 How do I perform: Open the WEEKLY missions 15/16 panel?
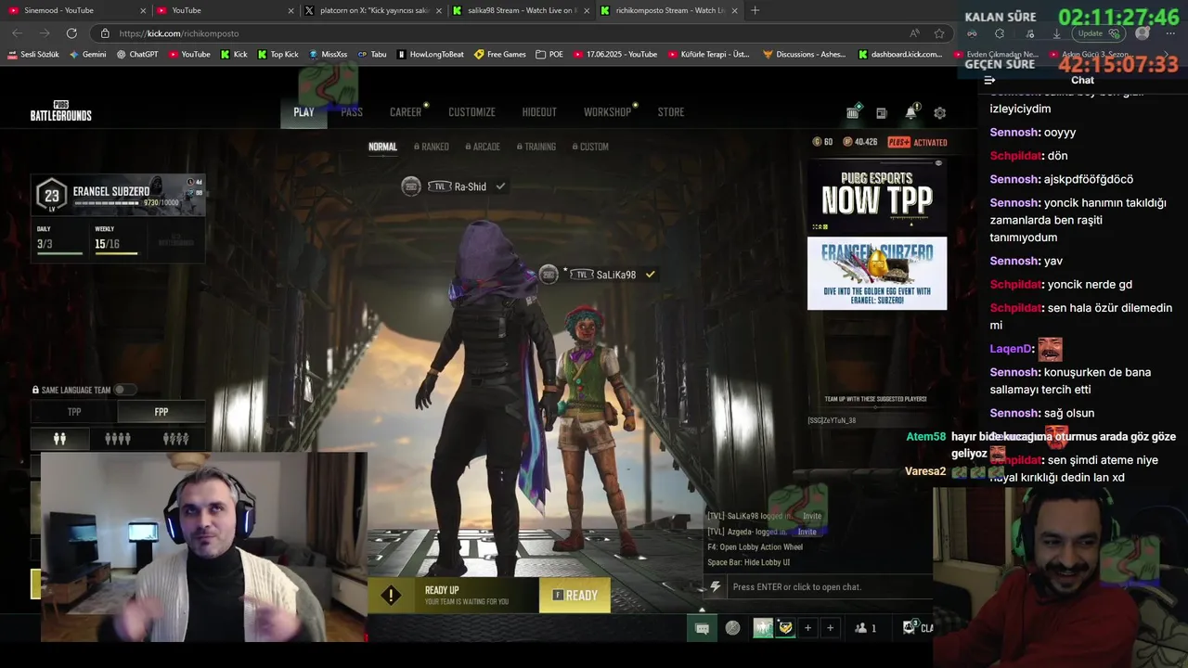(116, 239)
